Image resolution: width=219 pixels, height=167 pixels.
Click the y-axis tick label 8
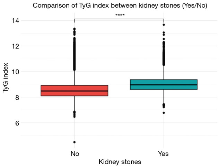coord(16,97)
